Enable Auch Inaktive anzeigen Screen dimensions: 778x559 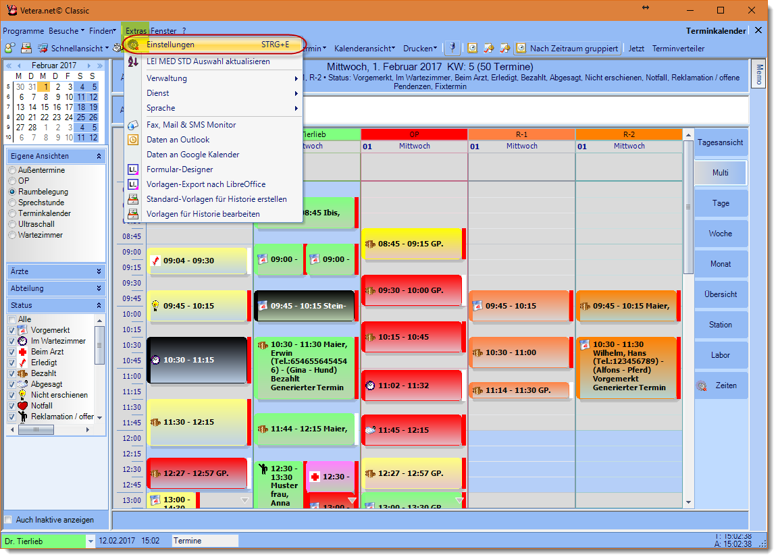click(7, 518)
